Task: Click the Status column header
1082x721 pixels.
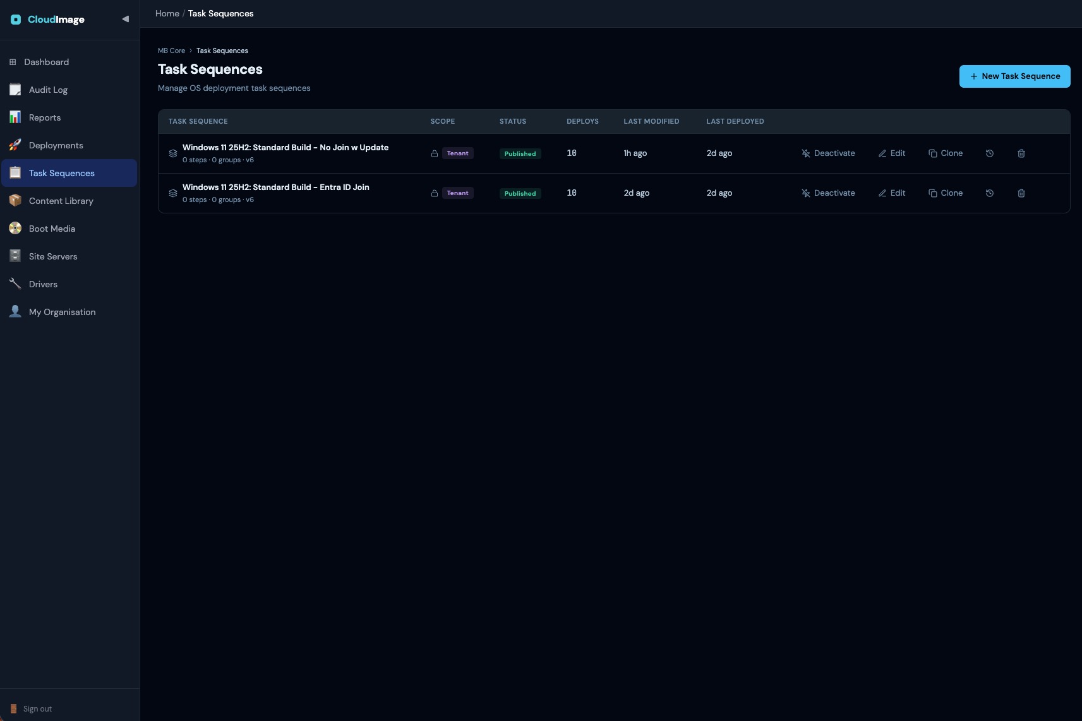Action: pyautogui.click(x=513, y=121)
